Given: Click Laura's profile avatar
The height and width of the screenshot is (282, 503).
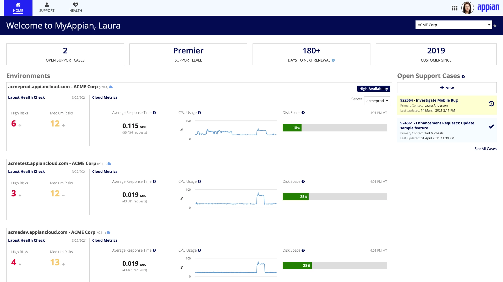Looking at the screenshot, I should point(467,8).
